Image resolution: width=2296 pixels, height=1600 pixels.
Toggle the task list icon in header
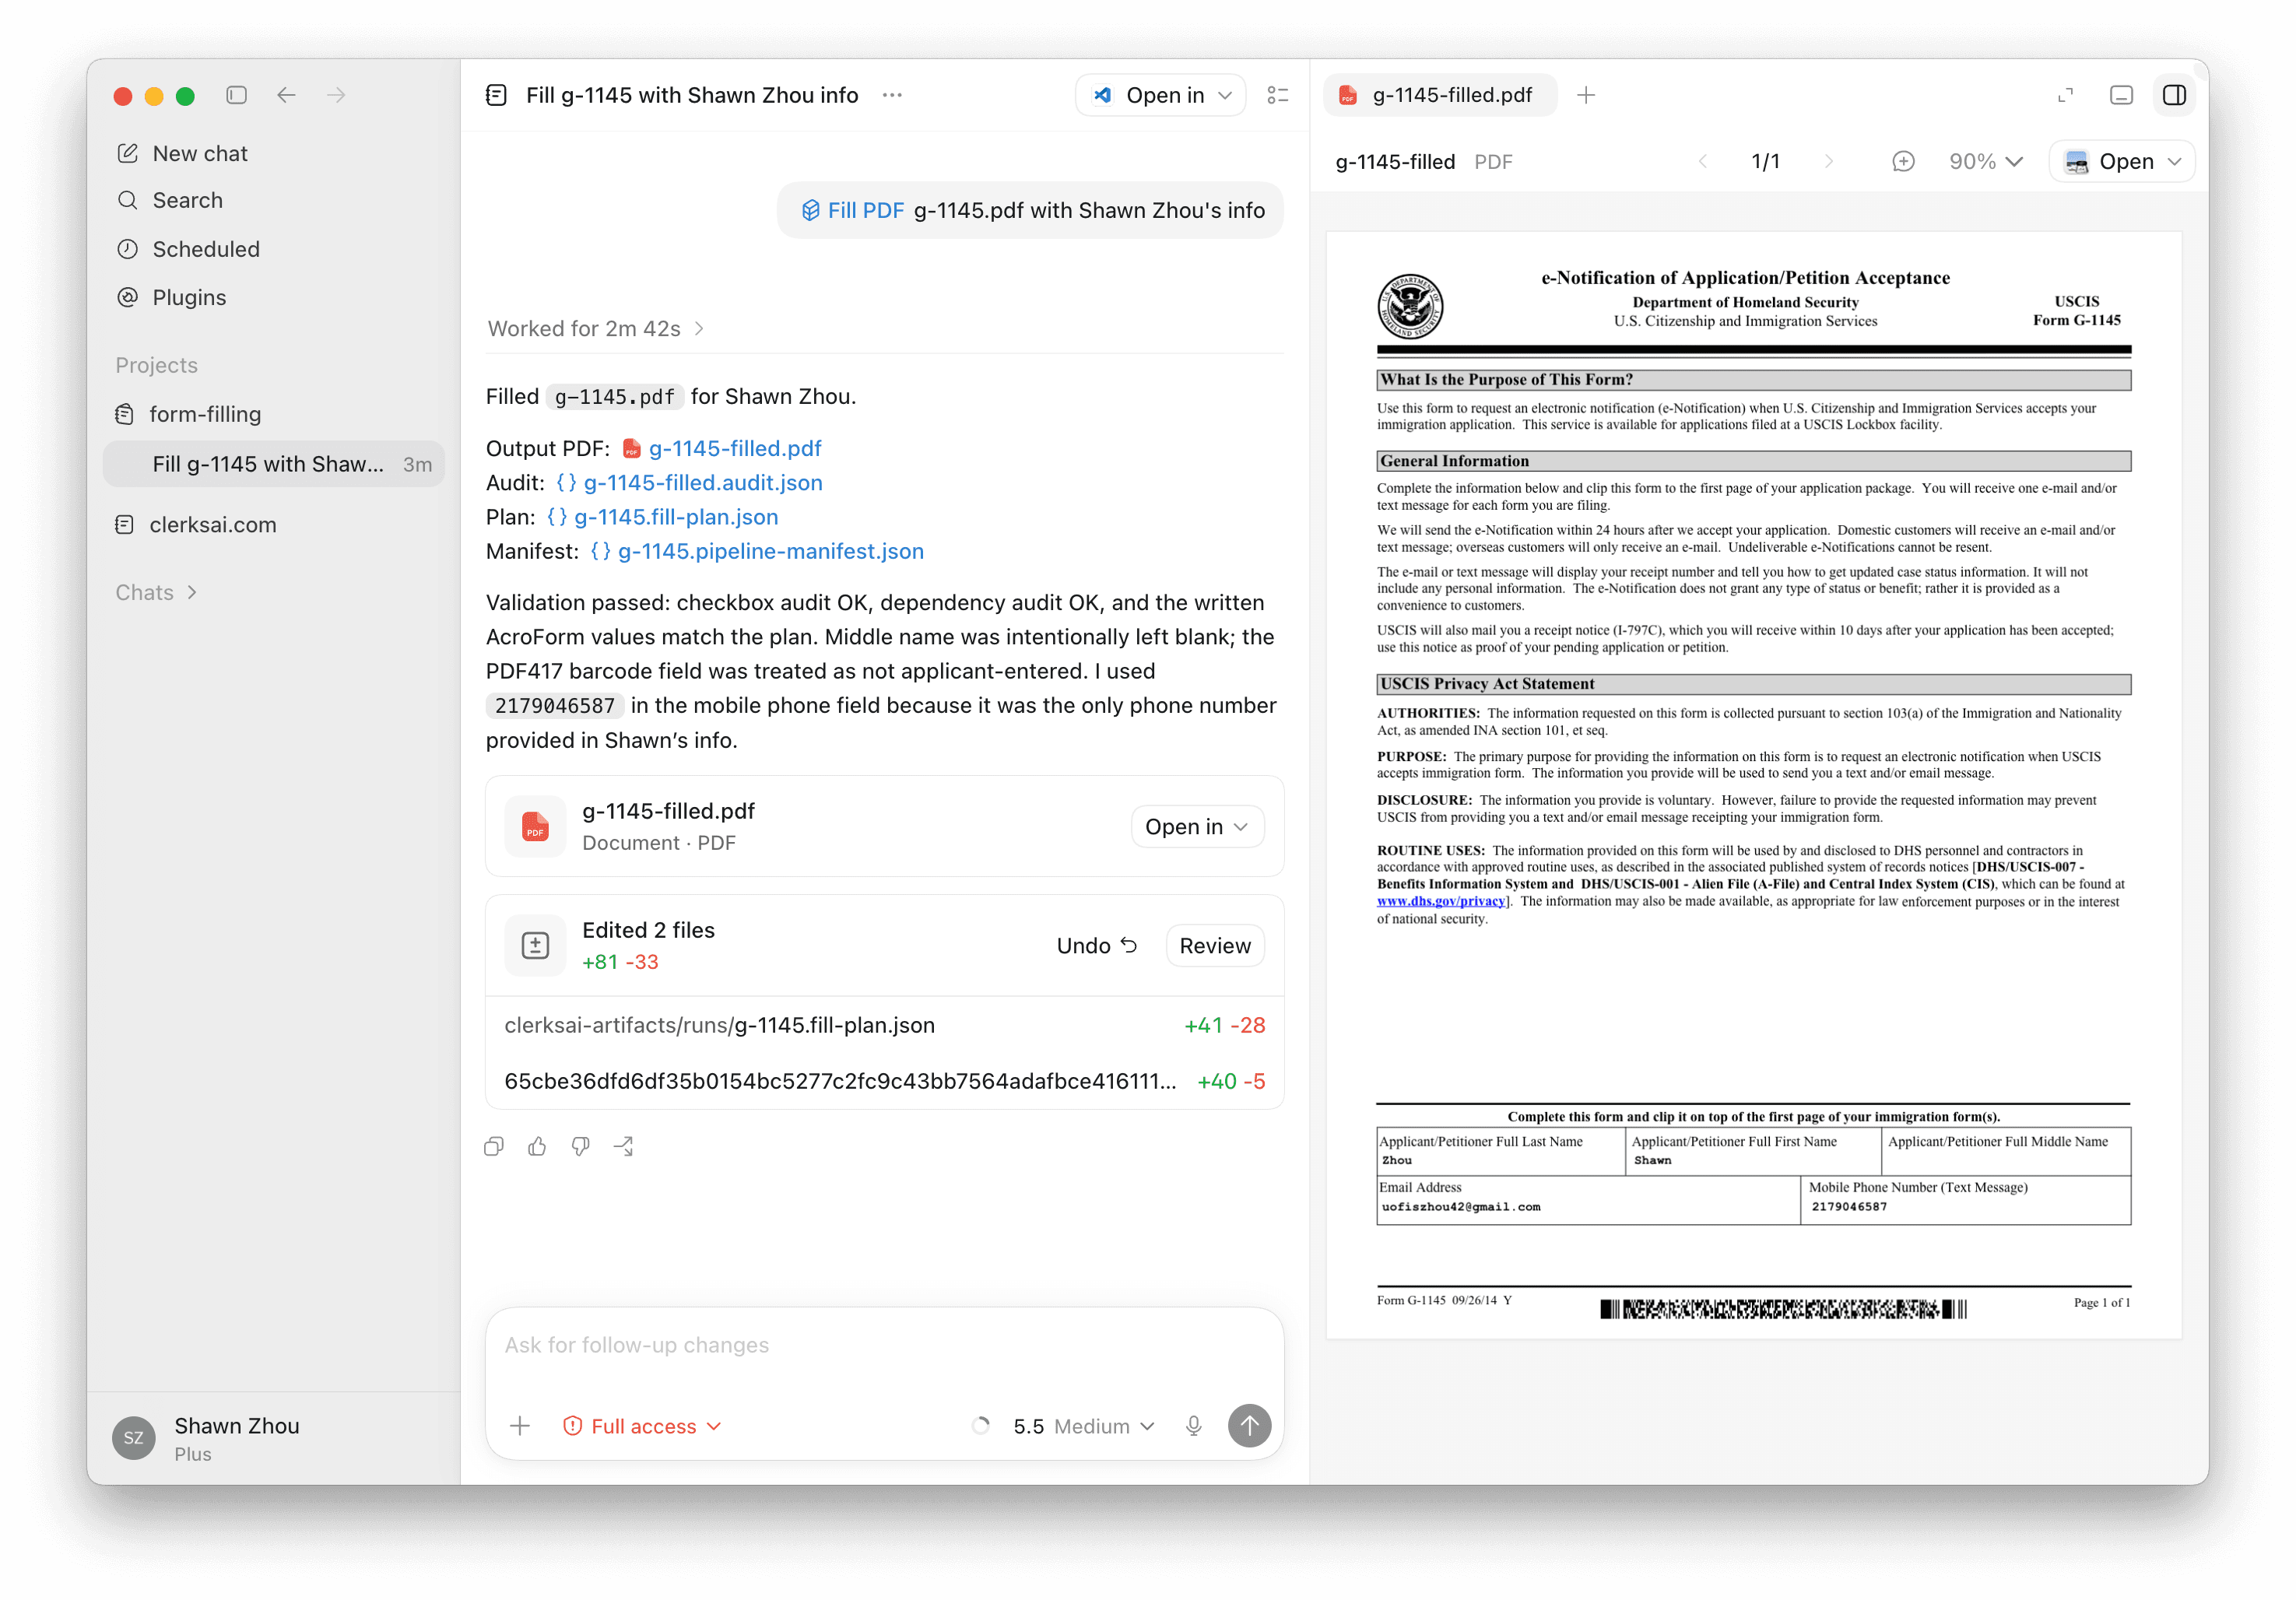[1277, 95]
